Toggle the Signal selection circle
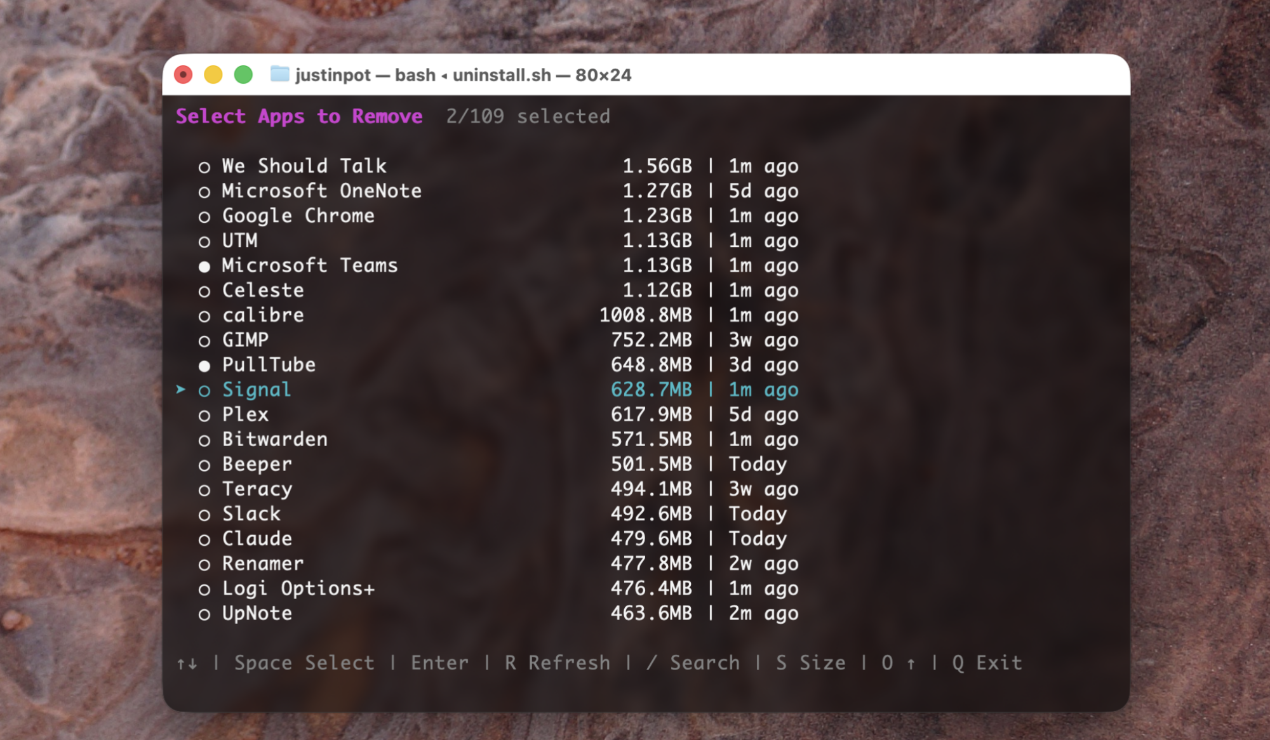This screenshot has width=1270, height=740. [204, 391]
